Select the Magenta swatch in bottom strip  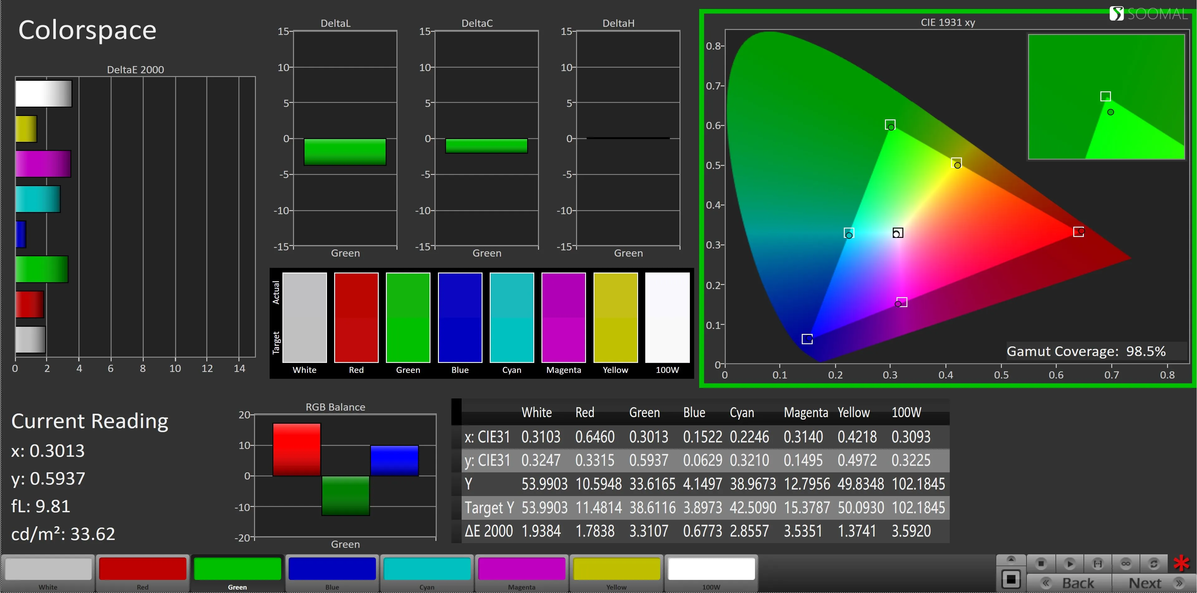pos(522,573)
